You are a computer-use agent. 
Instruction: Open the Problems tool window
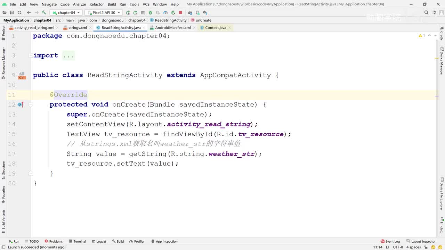pyautogui.click(x=54, y=241)
